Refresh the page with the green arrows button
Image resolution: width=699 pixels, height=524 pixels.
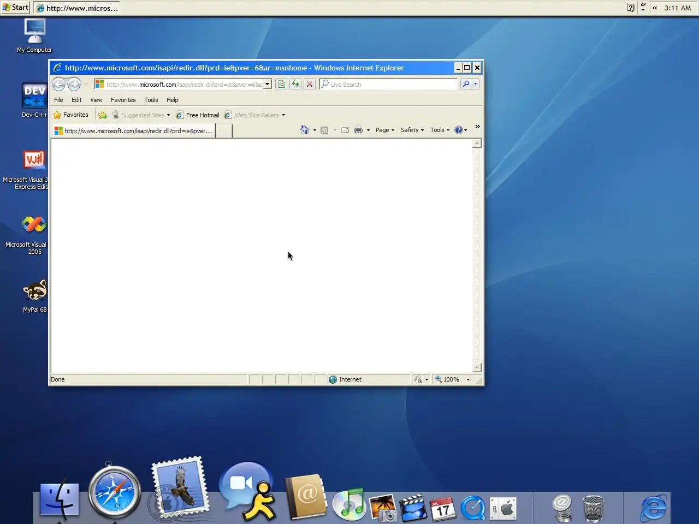[x=295, y=84]
